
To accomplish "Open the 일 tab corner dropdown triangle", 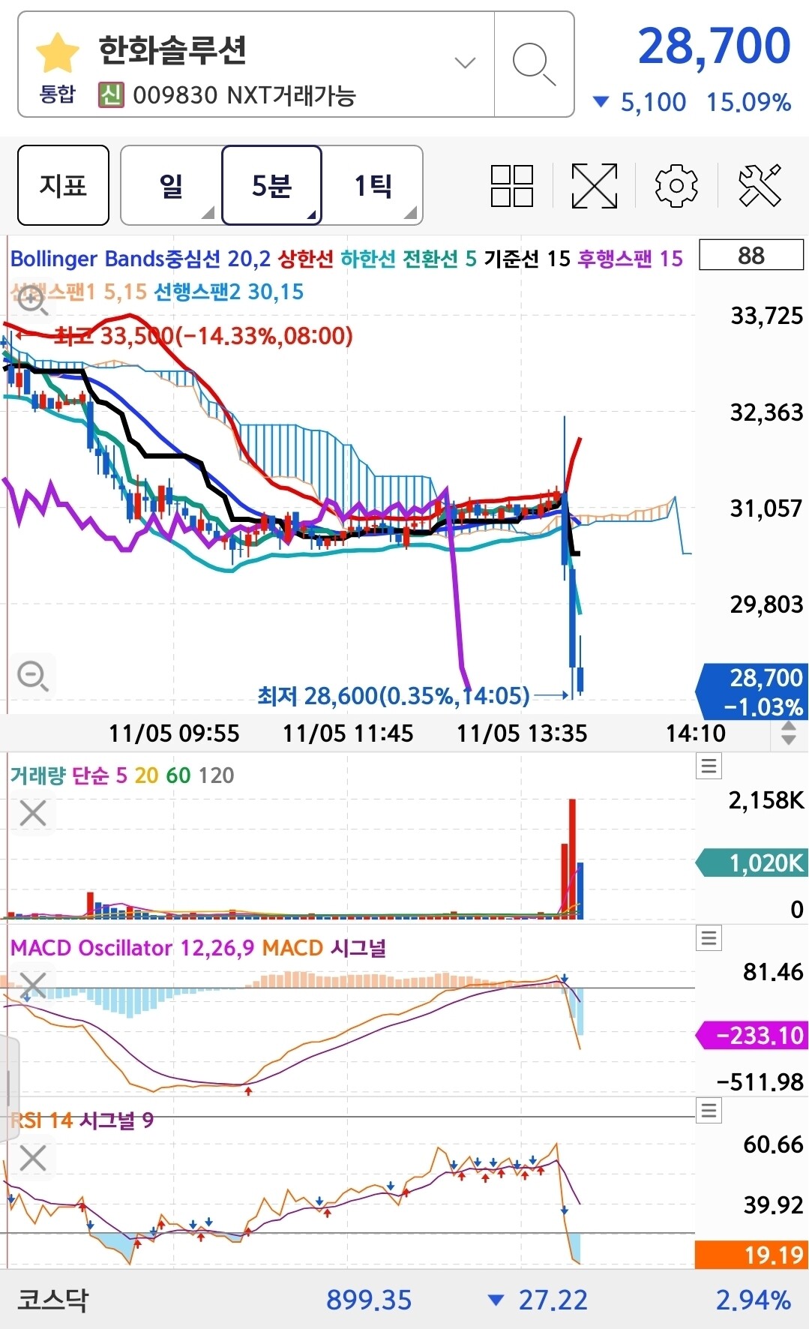I will pos(208,212).
